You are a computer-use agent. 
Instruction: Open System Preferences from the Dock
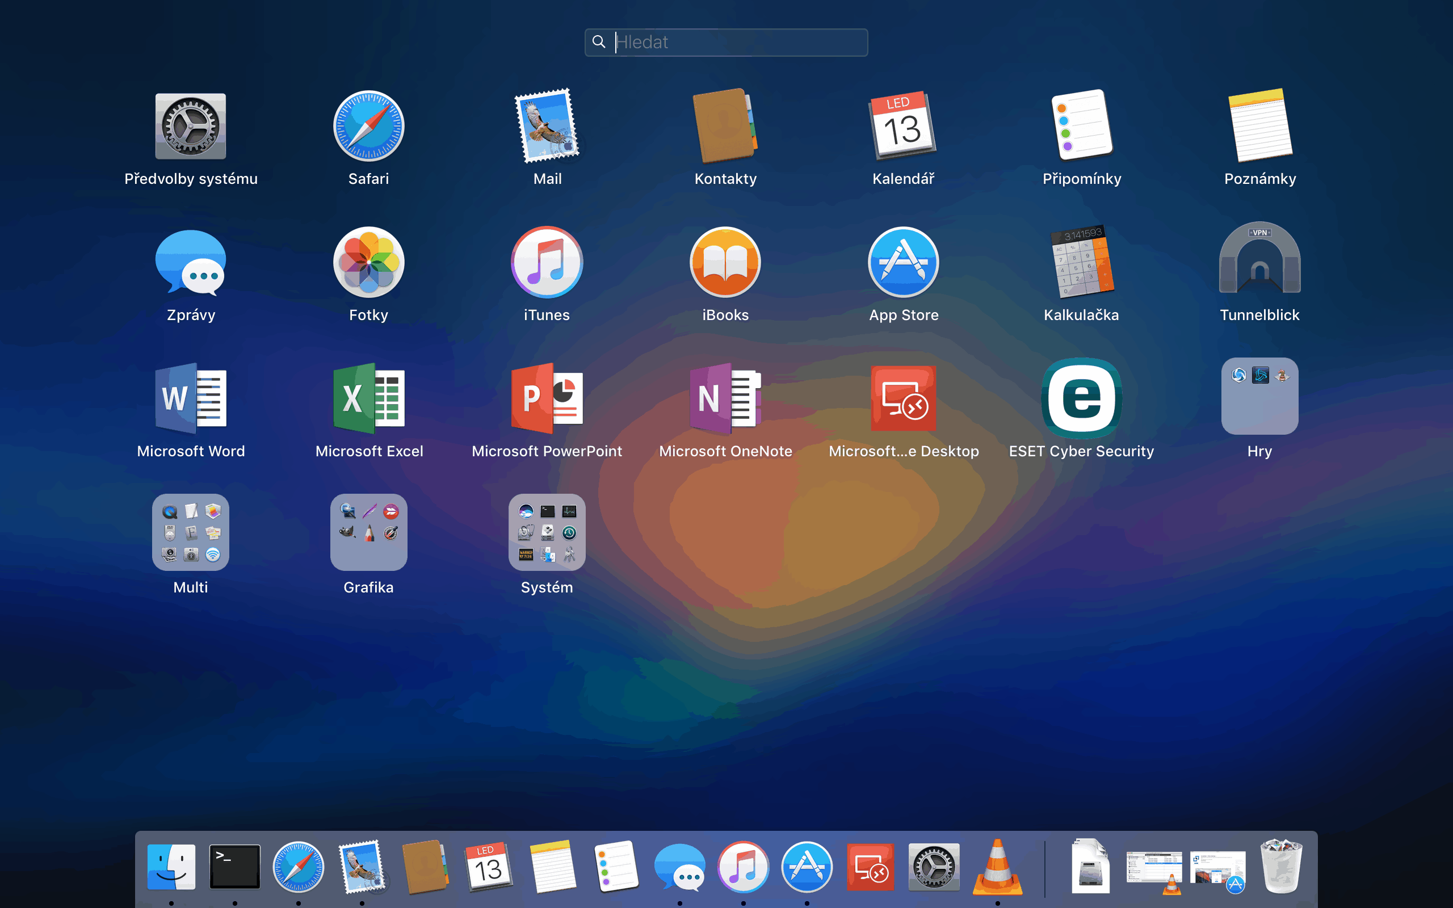tap(934, 867)
